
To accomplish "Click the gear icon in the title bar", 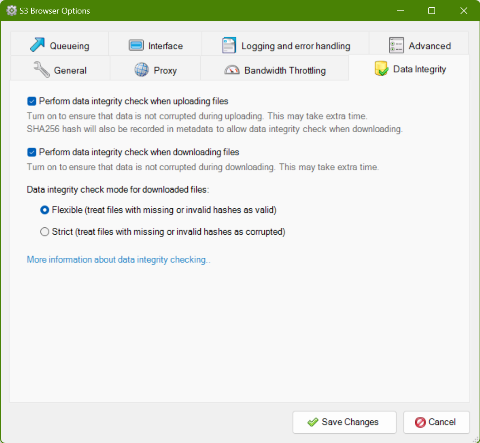I will 11,10.
